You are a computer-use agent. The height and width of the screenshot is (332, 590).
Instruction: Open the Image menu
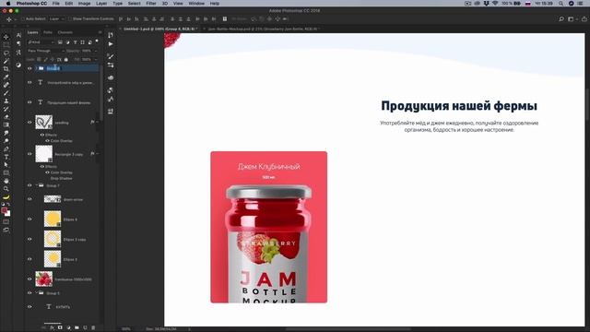coord(84,4)
